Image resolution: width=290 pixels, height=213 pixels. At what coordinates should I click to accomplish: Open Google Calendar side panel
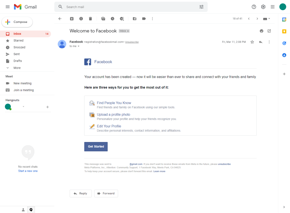click(x=284, y=20)
